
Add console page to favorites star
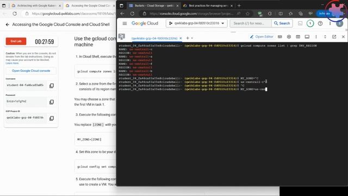pyautogui.click(x=247, y=14)
